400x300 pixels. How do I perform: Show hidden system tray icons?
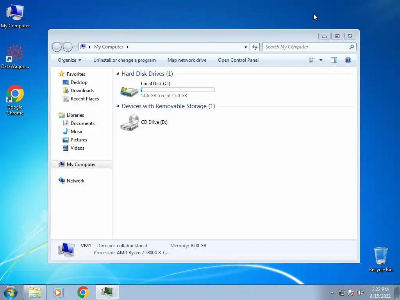pyautogui.click(x=332, y=293)
